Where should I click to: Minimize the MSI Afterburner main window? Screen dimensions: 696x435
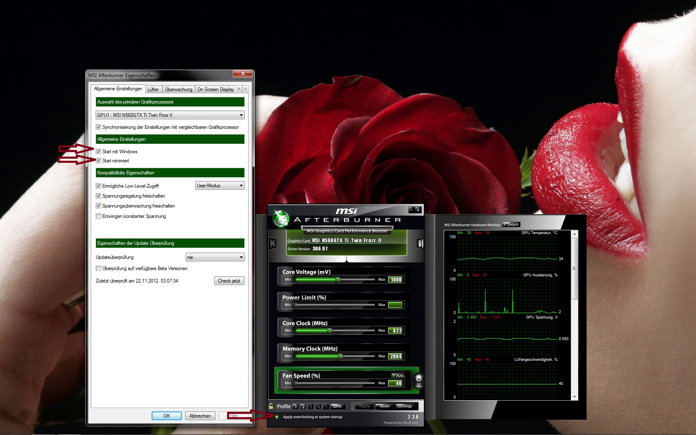tap(411, 210)
